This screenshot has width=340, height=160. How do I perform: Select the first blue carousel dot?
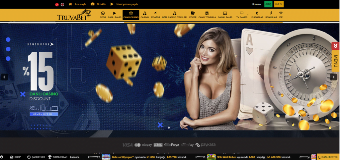coord(8,39)
